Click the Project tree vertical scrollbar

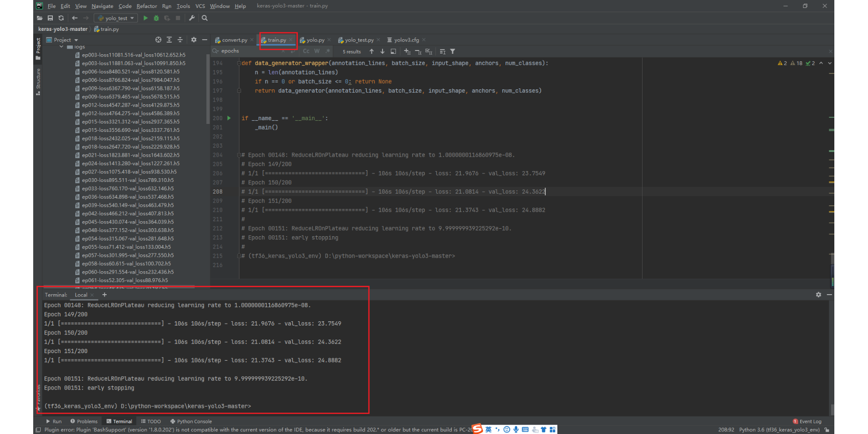208,89
